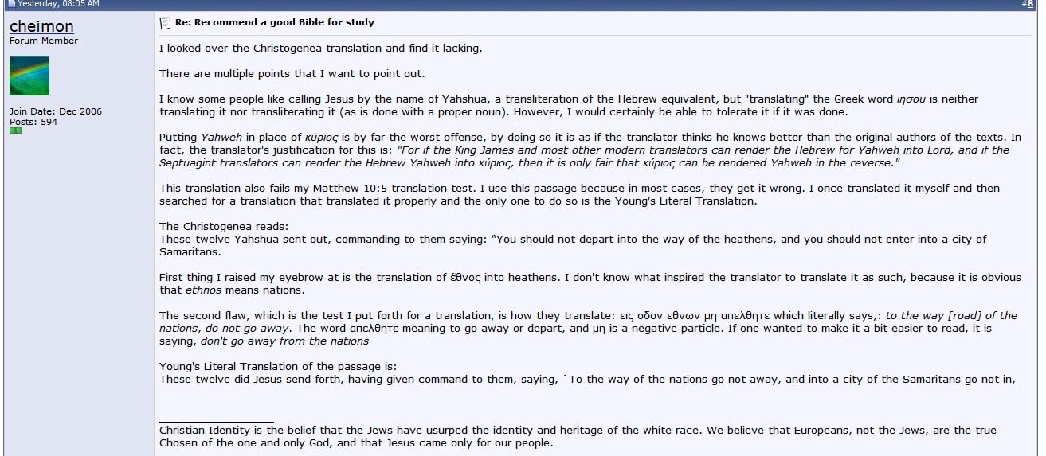
Task: Click the "Join Date: Dec 2006" text
Action: coord(56,111)
